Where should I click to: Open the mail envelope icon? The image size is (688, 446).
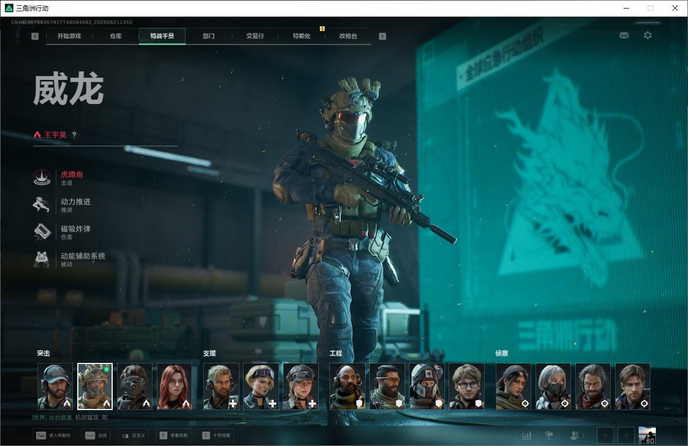624,35
